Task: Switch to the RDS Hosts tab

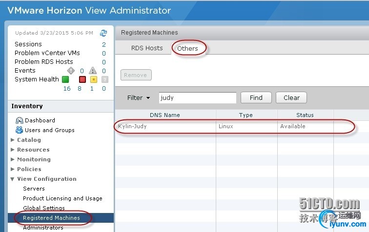Action: (147, 48)
